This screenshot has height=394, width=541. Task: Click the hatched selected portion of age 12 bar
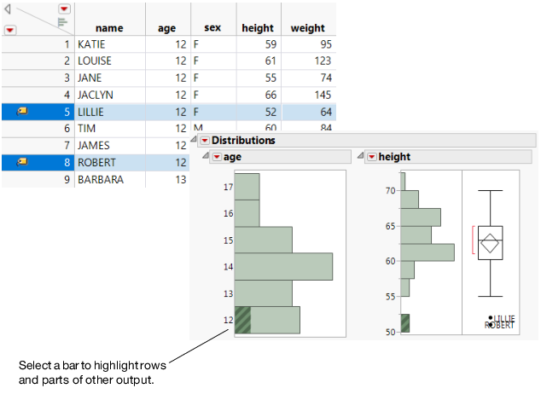click(x=242, y=320)
